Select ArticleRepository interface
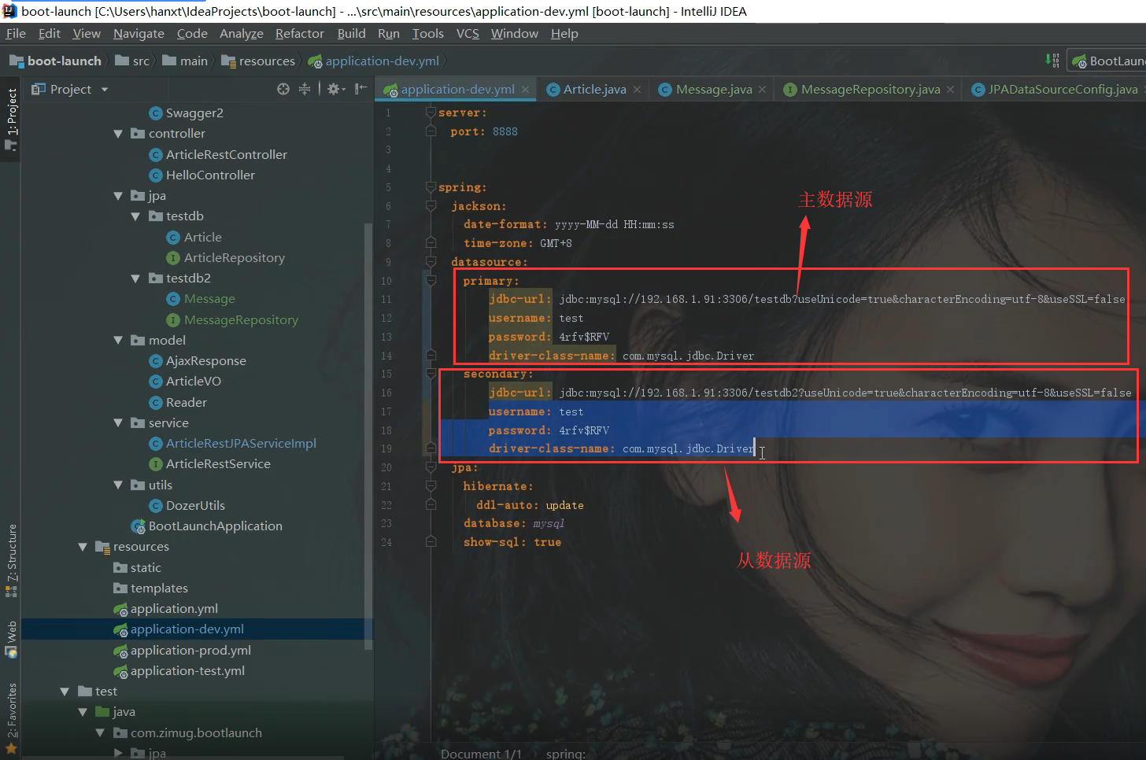 point(225,258)
